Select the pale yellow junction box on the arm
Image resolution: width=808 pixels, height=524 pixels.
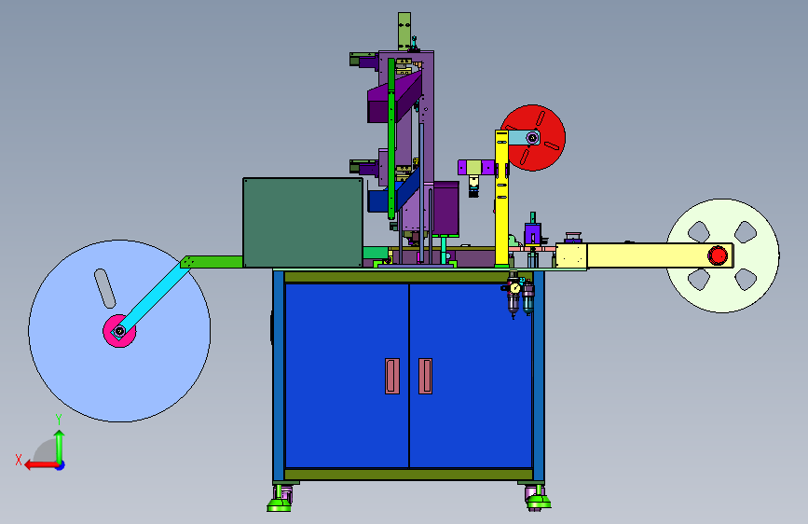571,255
